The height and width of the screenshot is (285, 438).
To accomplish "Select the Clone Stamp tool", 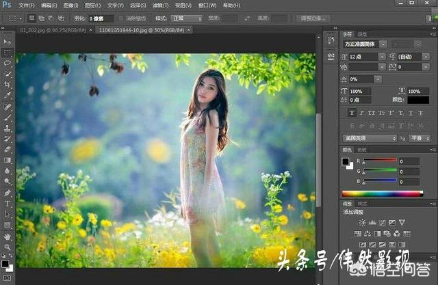I will coord(7,128).
